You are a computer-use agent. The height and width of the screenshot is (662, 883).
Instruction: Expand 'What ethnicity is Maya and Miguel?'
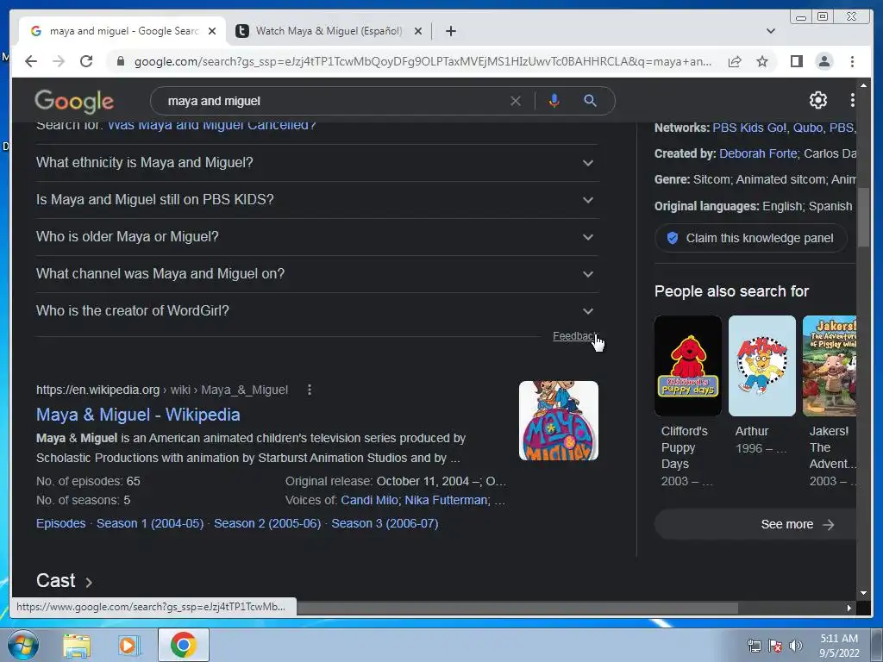point(317,163)
